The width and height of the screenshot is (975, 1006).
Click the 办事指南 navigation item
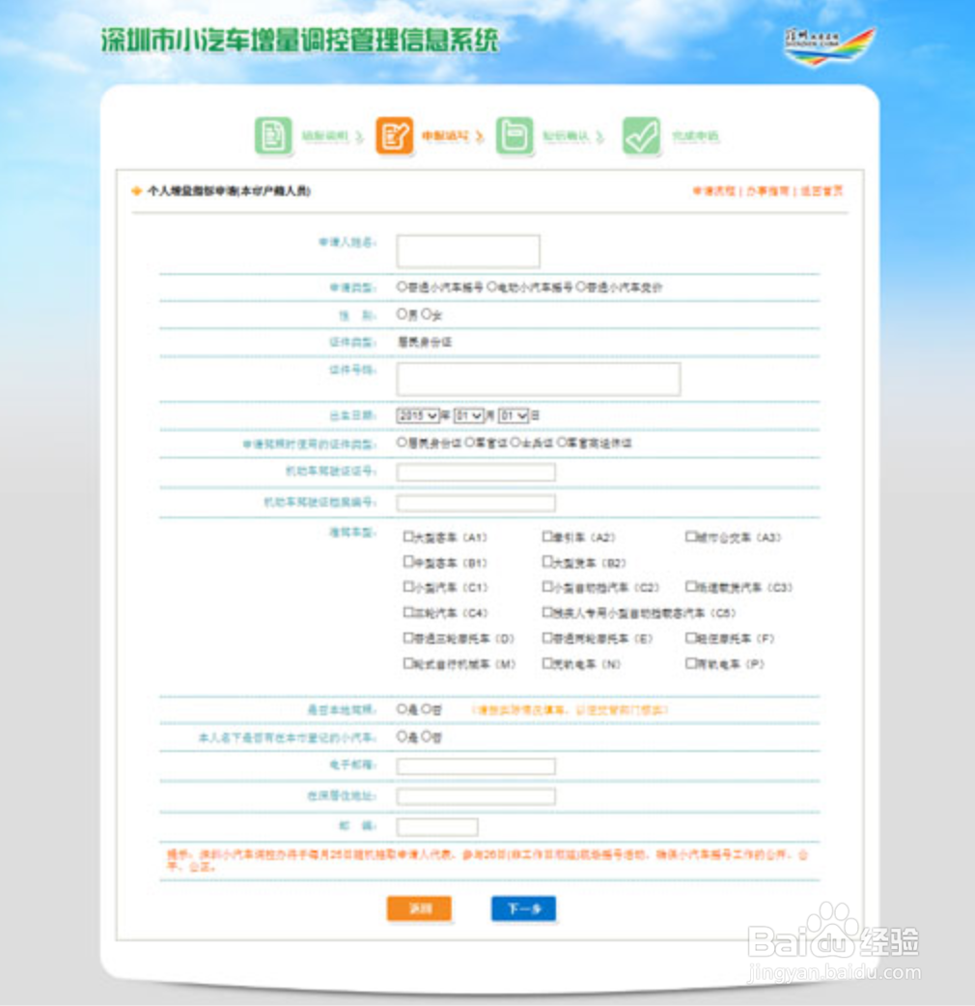(x=767, y=190)
